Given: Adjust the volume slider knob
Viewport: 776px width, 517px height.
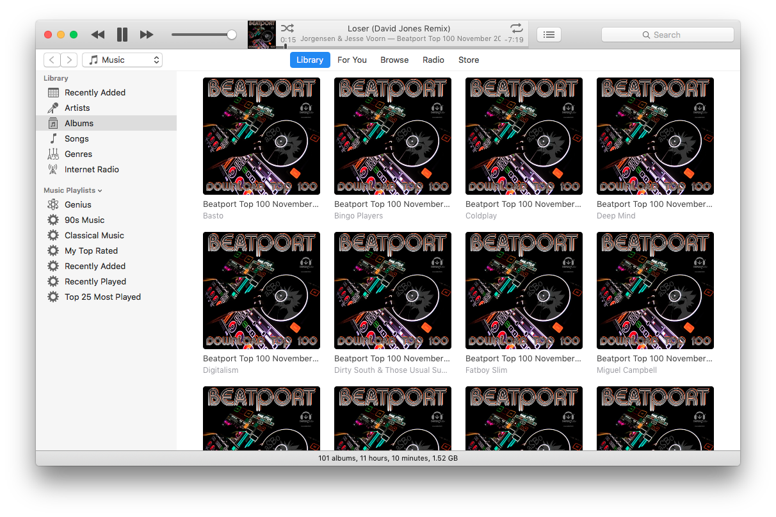Looking at the screenshot, I should pos(232,35).
